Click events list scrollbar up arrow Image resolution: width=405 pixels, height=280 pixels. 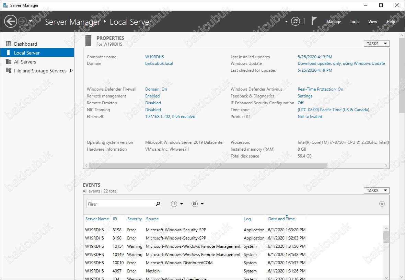(386, 228)
